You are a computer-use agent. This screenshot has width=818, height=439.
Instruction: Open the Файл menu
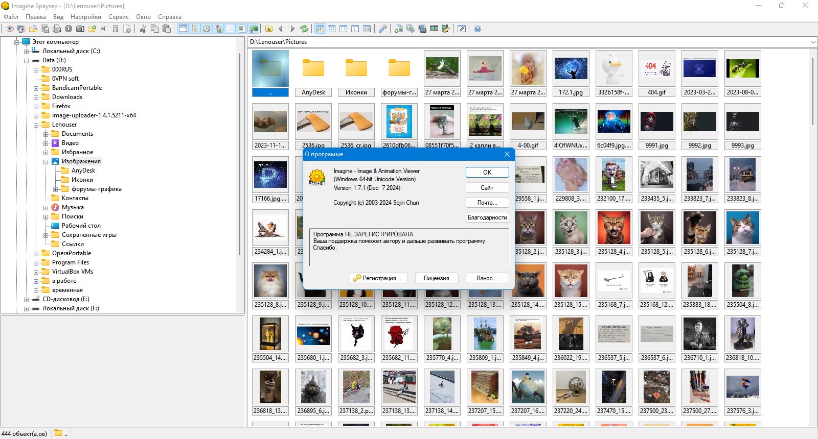(11, 17)
